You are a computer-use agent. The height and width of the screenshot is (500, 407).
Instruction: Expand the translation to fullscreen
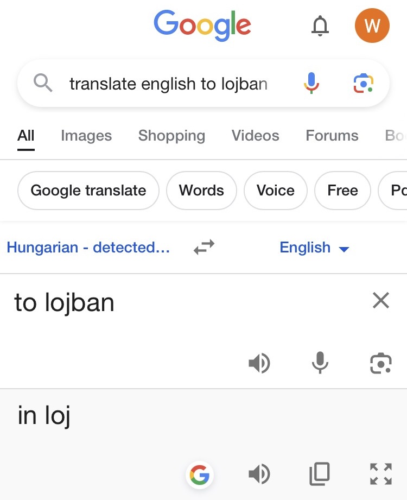(x=381, y=474)
